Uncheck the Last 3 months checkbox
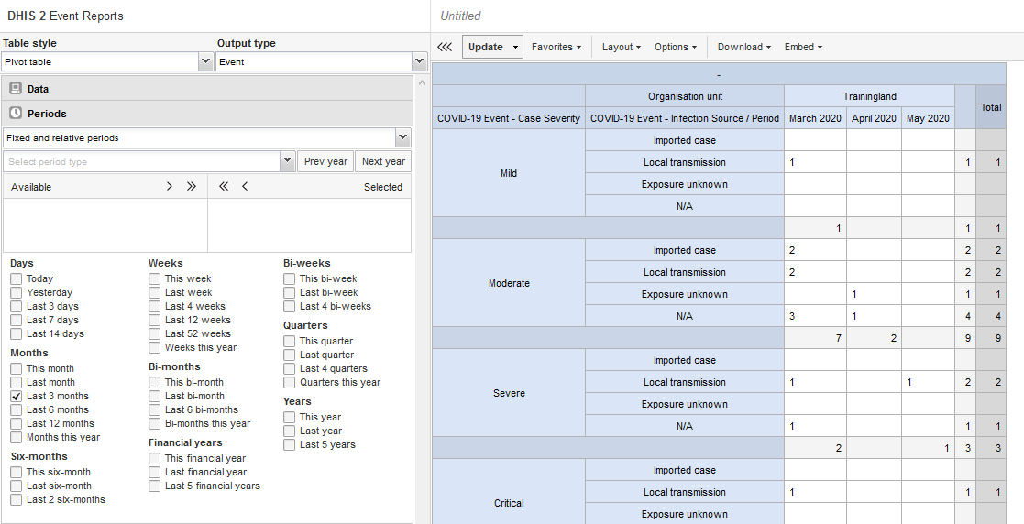 coord(17,396)
